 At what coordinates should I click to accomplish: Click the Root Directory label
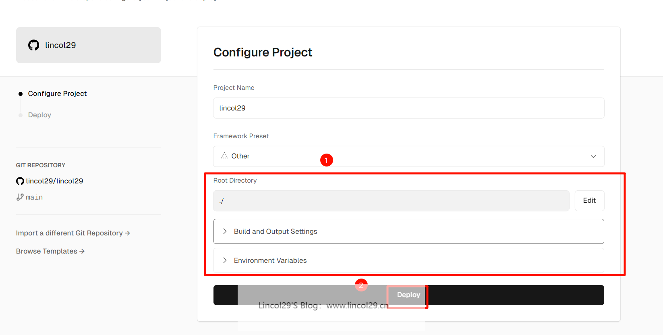(235, 181)
